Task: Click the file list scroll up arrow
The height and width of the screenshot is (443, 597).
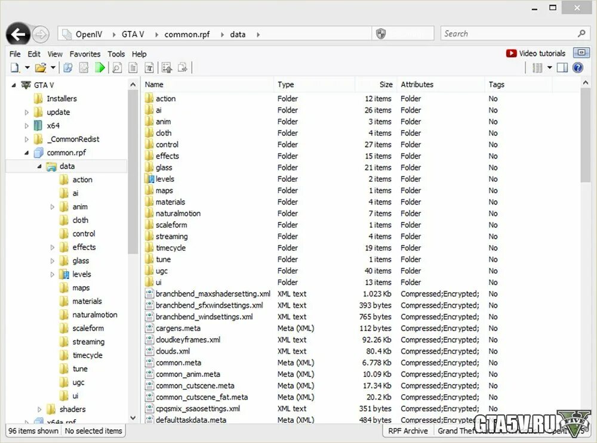Action: pyautogui.click(x=586, y=82)
